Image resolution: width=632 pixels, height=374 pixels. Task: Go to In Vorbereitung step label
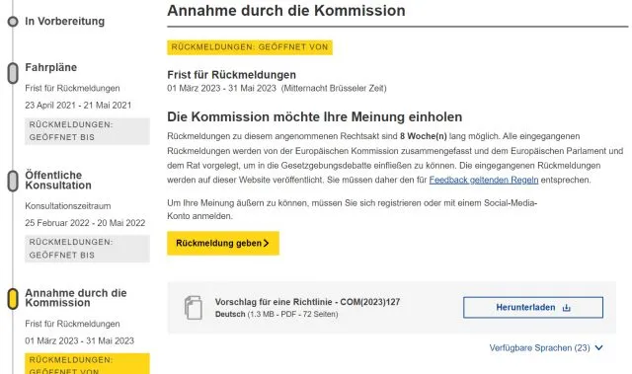click(x=64, y=21)
